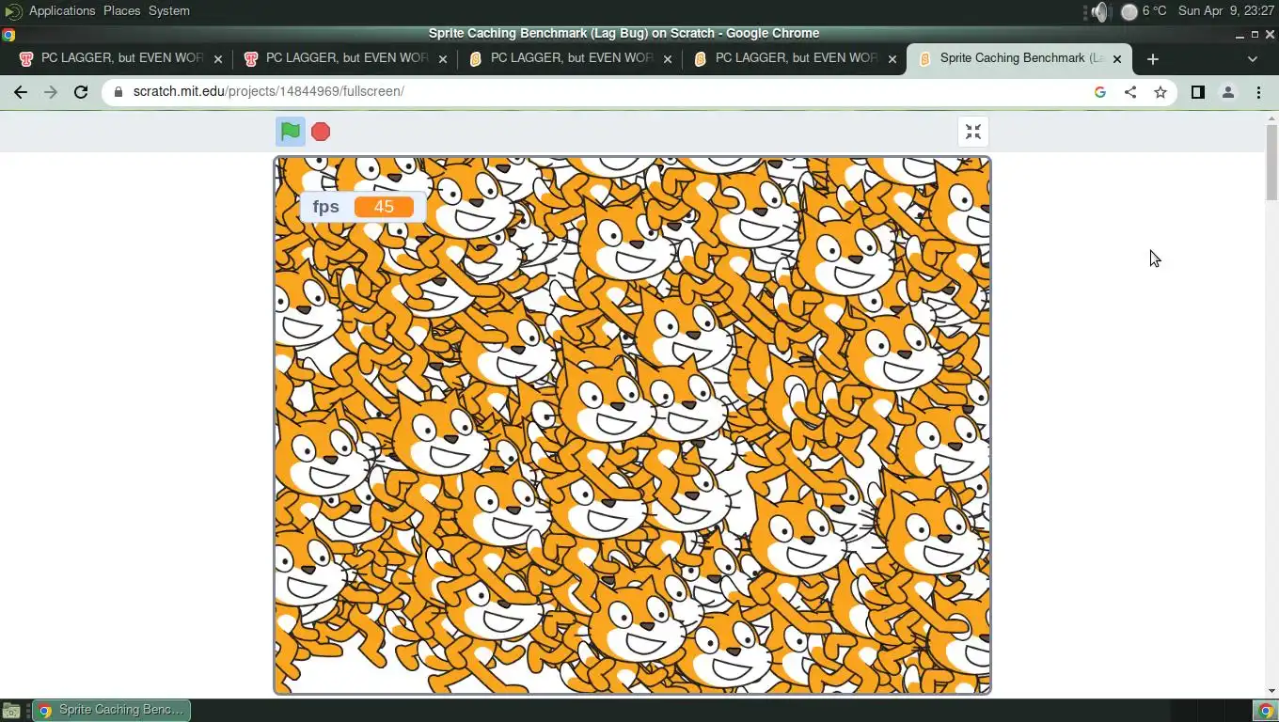Open the 6 °C weather applet

point(1144,11)
